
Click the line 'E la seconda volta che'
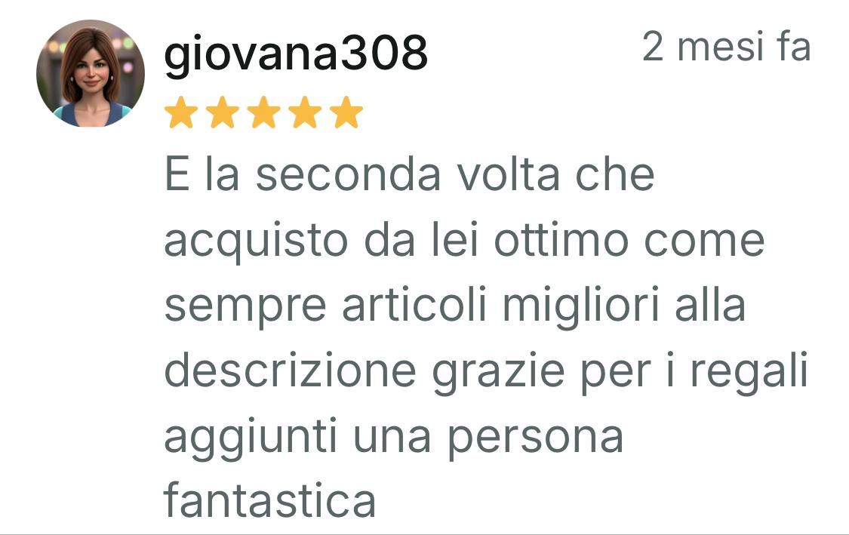(410, 174)
